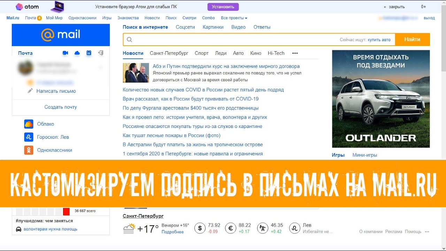Click the волонтерам нужна помощь link
The image size is (446, 251).
click(51, 229)
